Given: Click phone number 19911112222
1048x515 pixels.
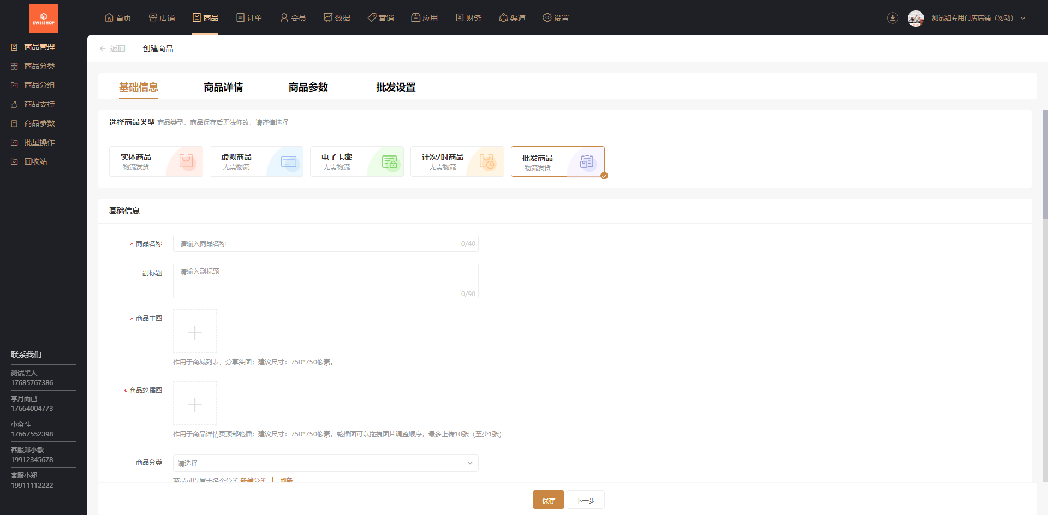Looking at the screenshot, I should [x=32, y=486].
